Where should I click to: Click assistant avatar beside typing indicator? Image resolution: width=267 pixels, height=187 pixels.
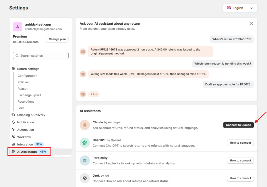coord(83,94)
